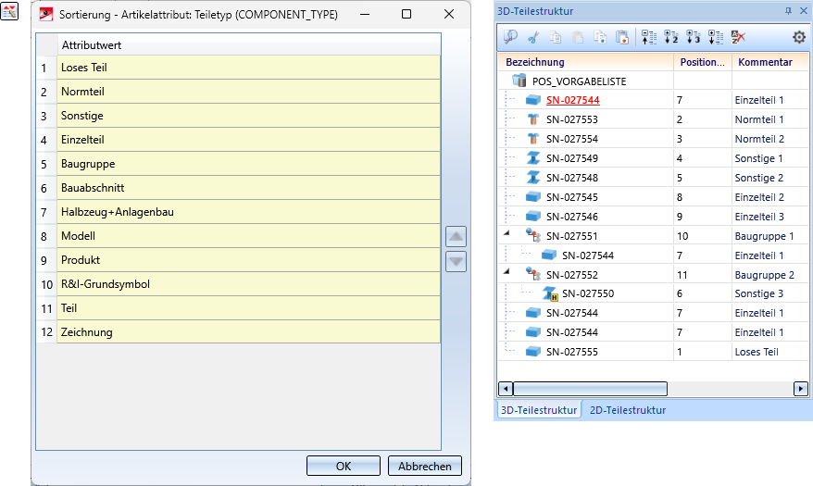
Task: Select the Teil attribute row
Action: click(x=249, y=308)
